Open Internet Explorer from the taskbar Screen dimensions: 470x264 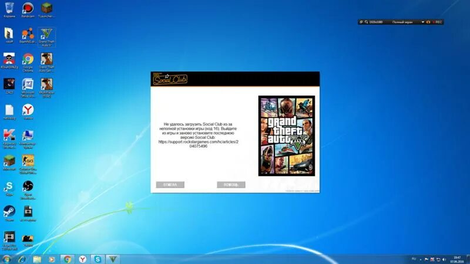click(22, 259)
